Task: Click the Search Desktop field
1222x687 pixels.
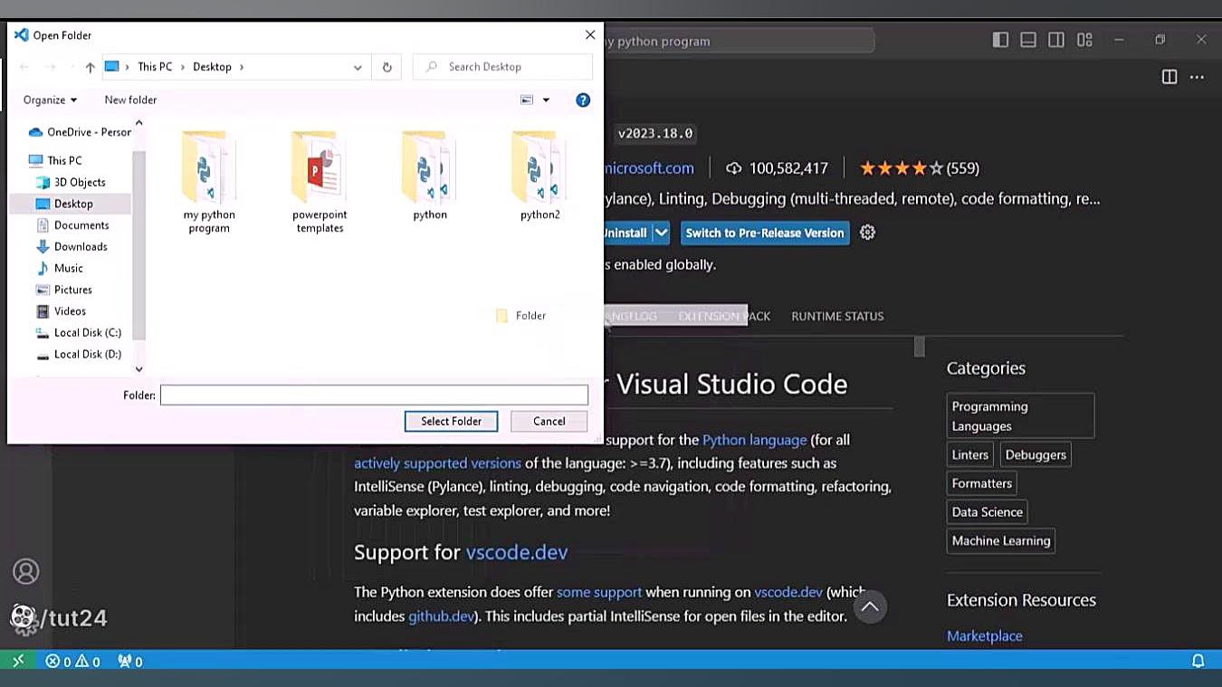Action: (502, 67)
